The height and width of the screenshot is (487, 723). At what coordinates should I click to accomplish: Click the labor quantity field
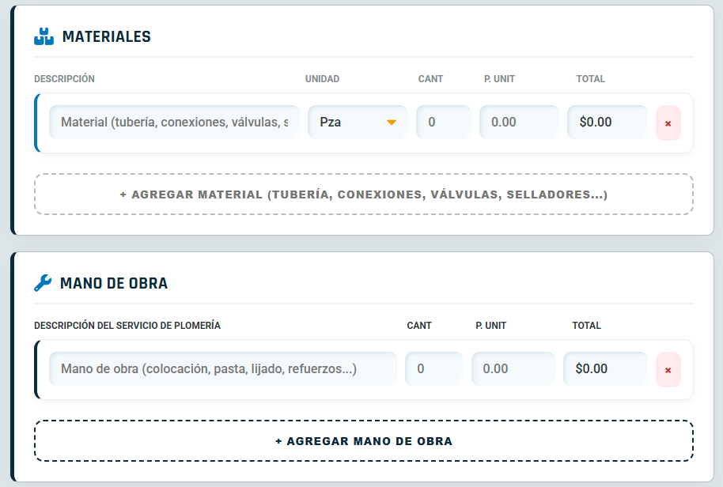coord(433,369)
